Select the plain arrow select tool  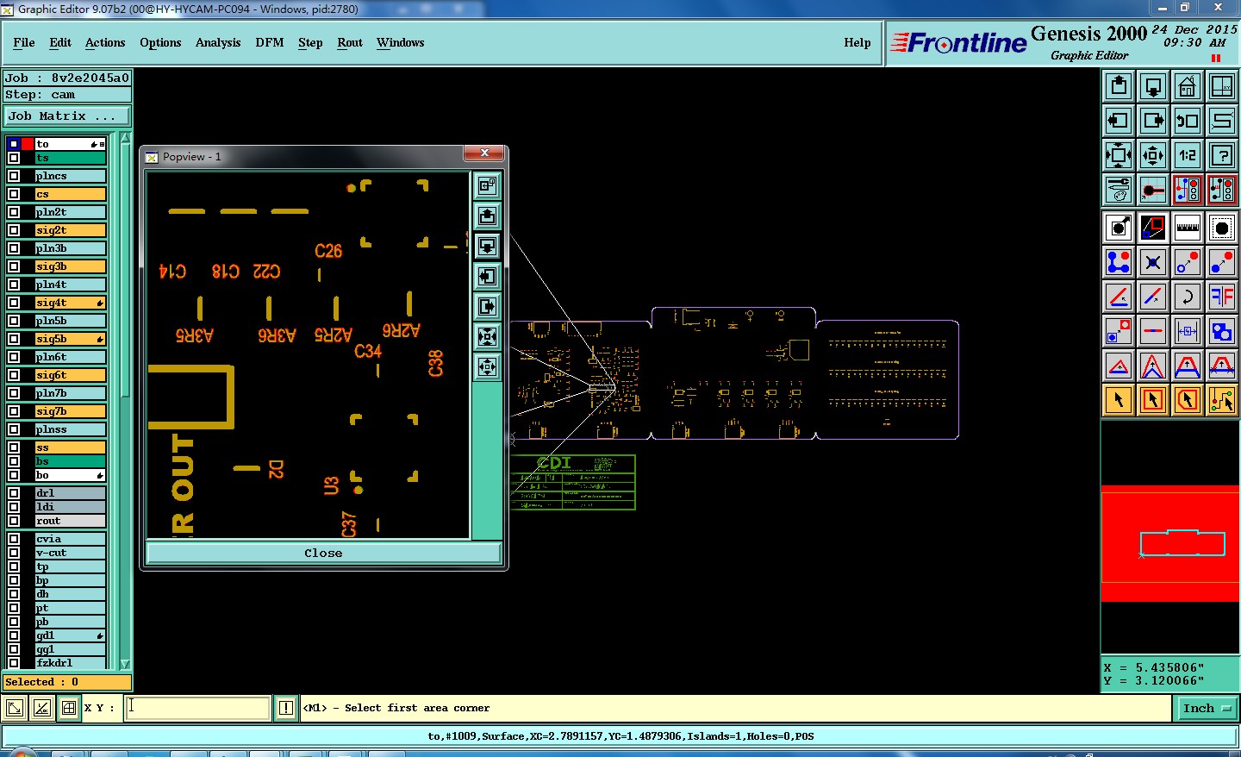click(x=1119, y=400)
